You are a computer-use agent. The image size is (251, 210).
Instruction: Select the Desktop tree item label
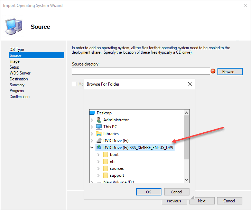[x=104, y=113]
